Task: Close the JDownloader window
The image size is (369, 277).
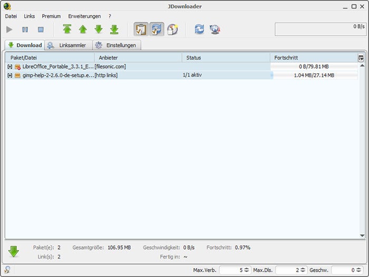Action: pyautogui.click(x=362, y=6)
